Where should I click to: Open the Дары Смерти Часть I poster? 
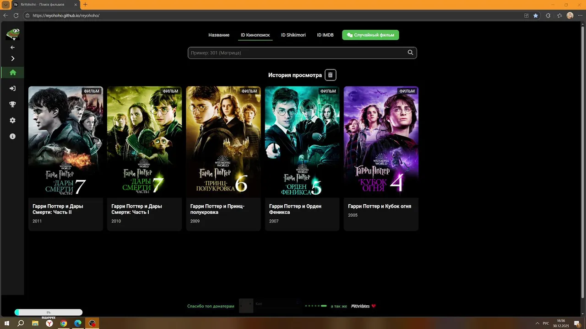[144, 142]
